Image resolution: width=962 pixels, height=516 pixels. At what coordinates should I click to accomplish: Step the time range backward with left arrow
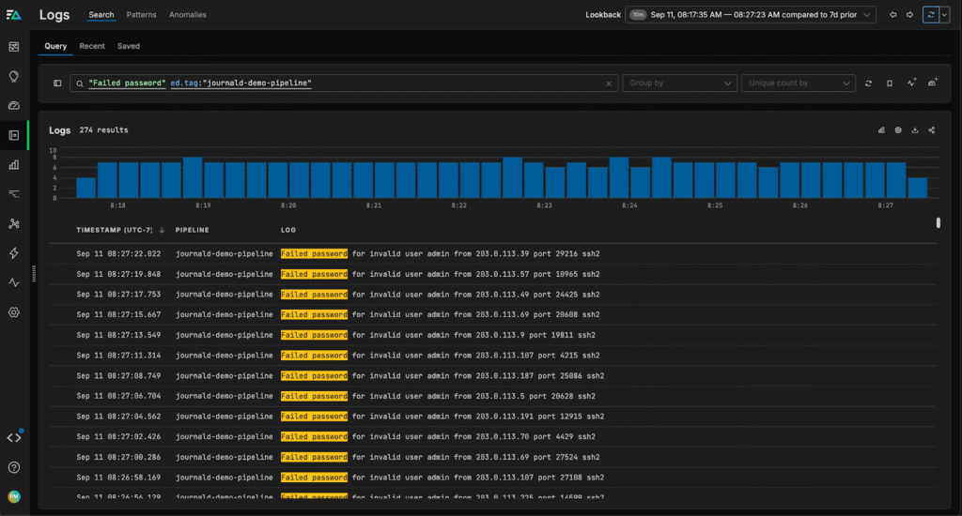892,15
